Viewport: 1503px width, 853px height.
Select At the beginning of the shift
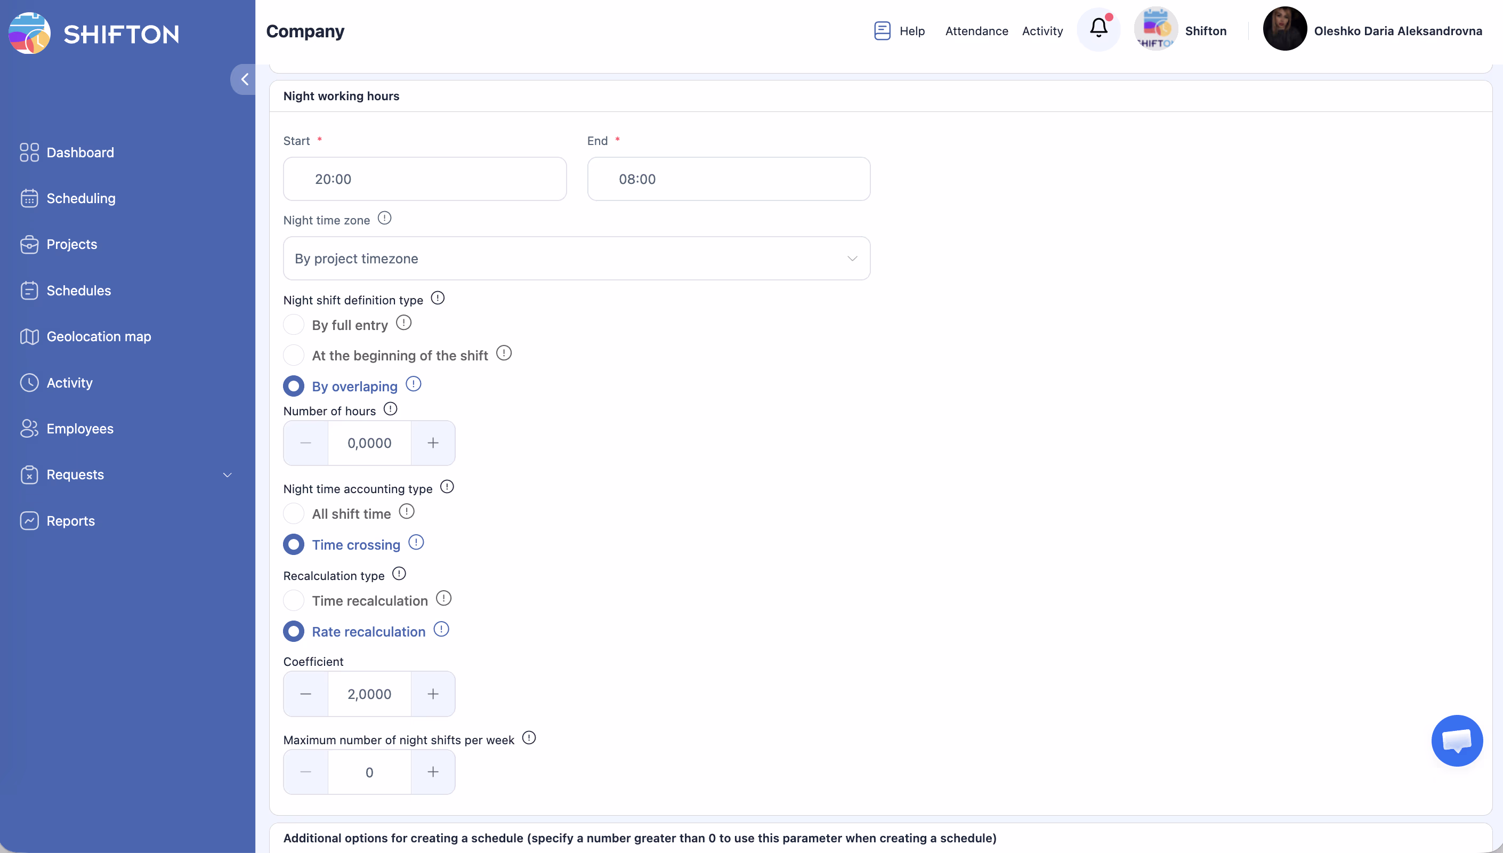pos(293,355)
